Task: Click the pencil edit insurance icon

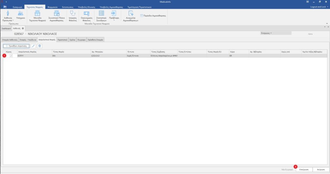Action: (33, 46)
